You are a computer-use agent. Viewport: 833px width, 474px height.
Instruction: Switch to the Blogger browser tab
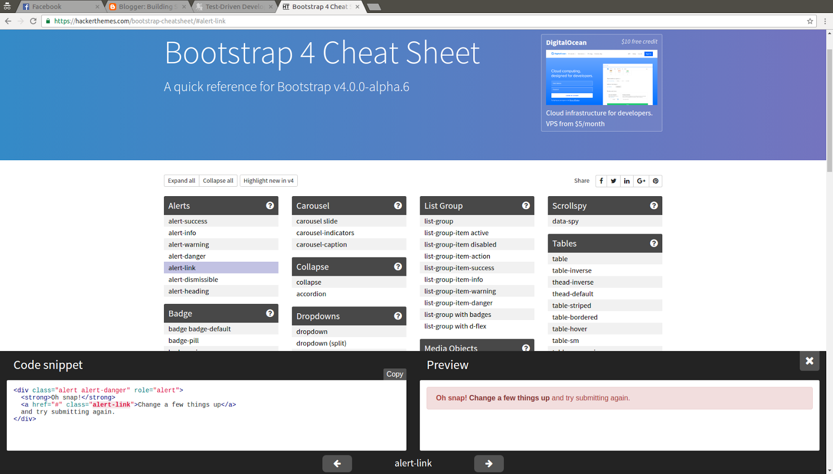pyautogui.click(x=146, y=7)
